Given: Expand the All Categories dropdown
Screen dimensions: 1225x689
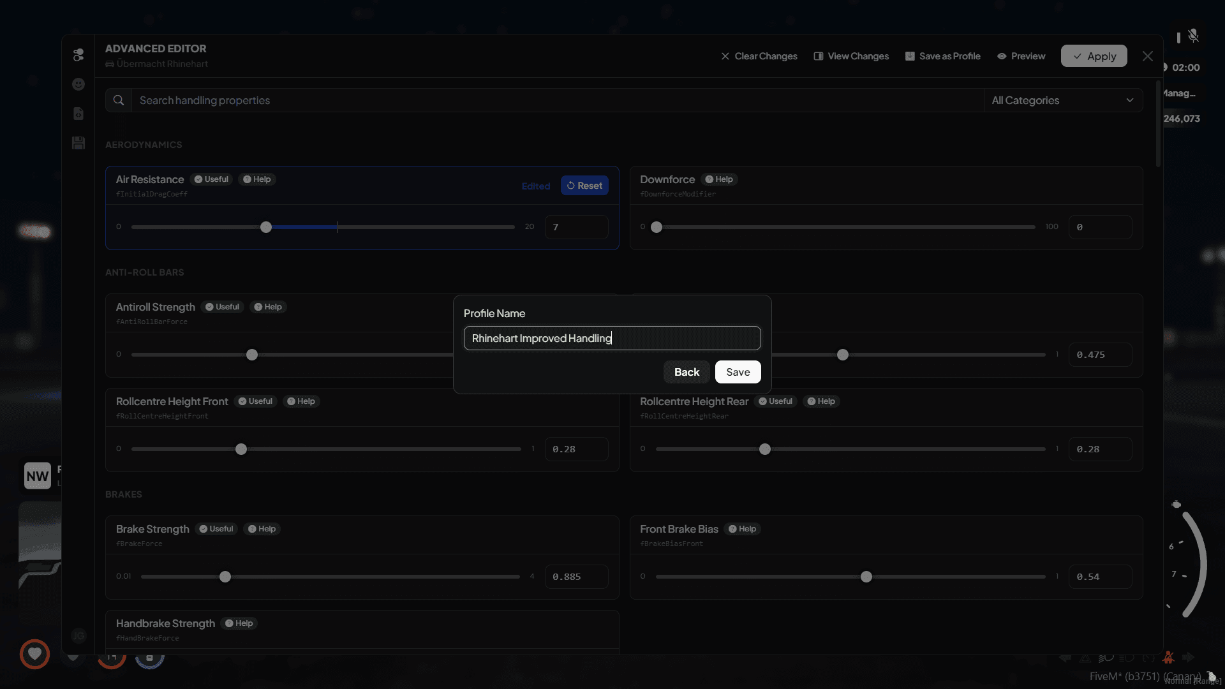Looking at the screenshot, I should (x=1062, y=100).
